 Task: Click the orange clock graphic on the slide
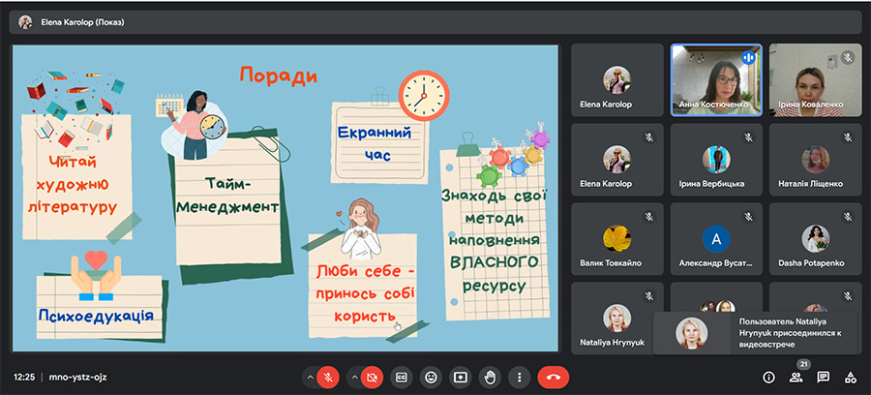424,95
